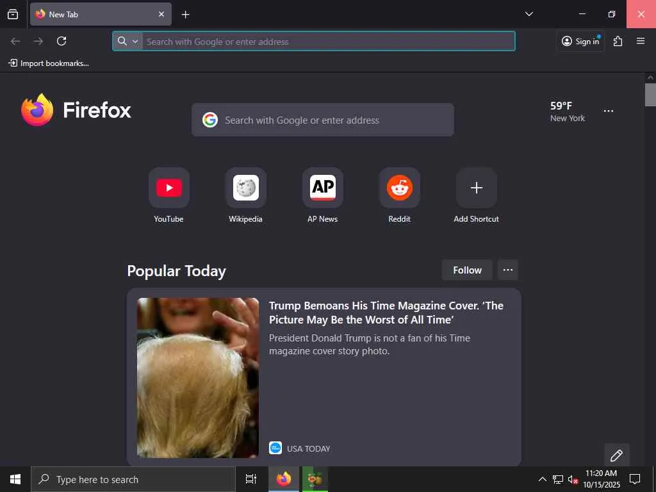Click the article summary about Trump's Time cover photo
The width and height of the screenshot is (656, 492).
click(x=370, y=344)
